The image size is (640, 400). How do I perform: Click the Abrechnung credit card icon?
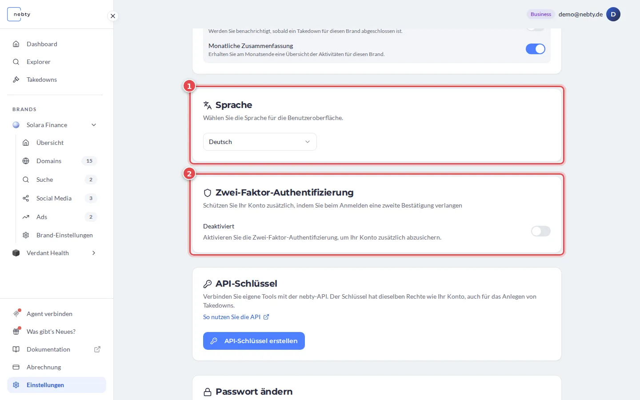click(16, 367)
